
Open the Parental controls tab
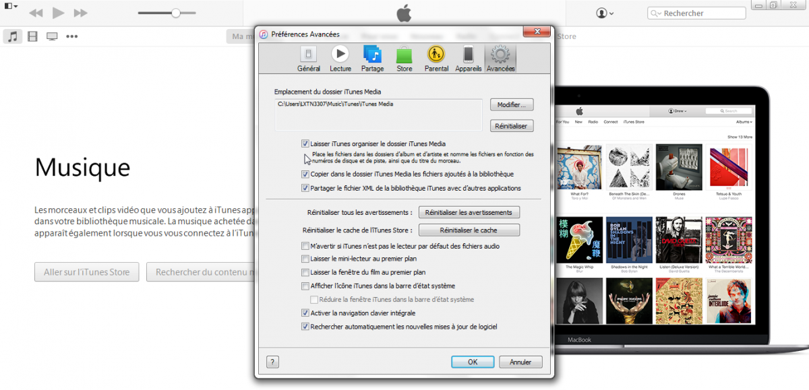[436, 59]
